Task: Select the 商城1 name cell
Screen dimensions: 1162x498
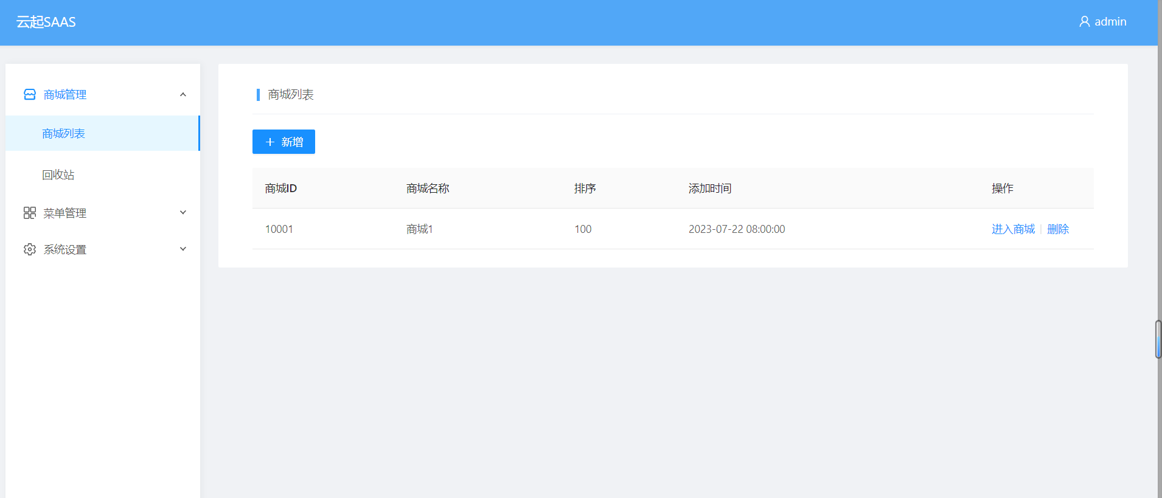Action: (x=419, y=229)
